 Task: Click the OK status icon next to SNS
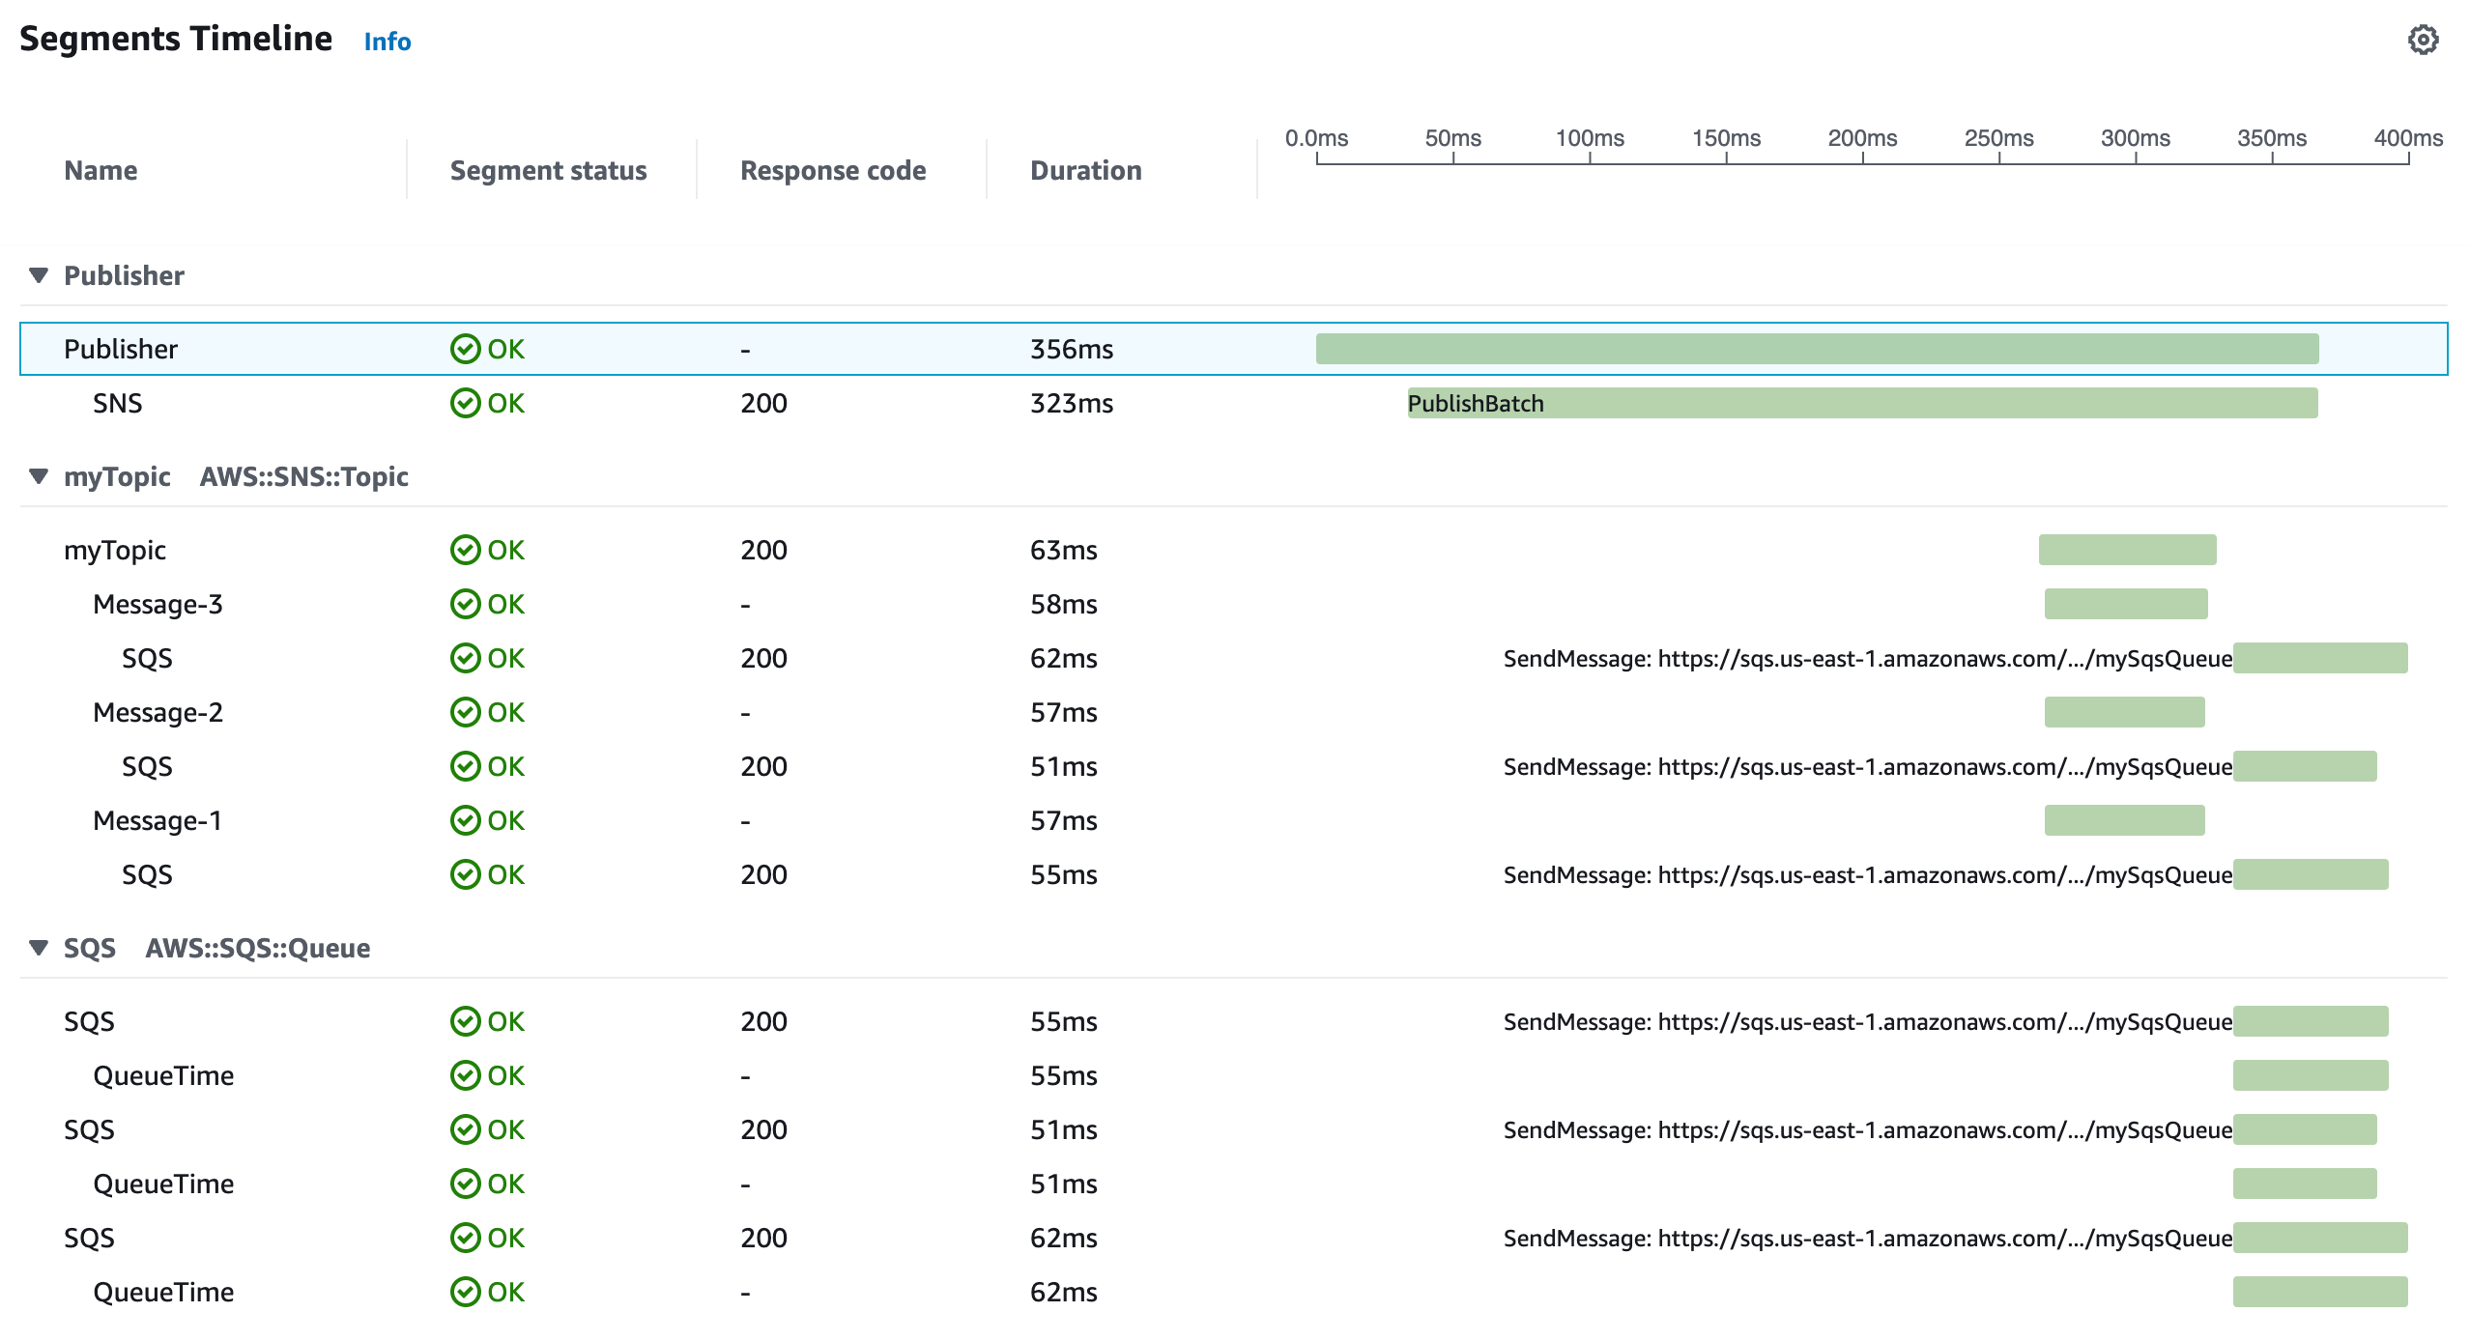click(467, 403)
